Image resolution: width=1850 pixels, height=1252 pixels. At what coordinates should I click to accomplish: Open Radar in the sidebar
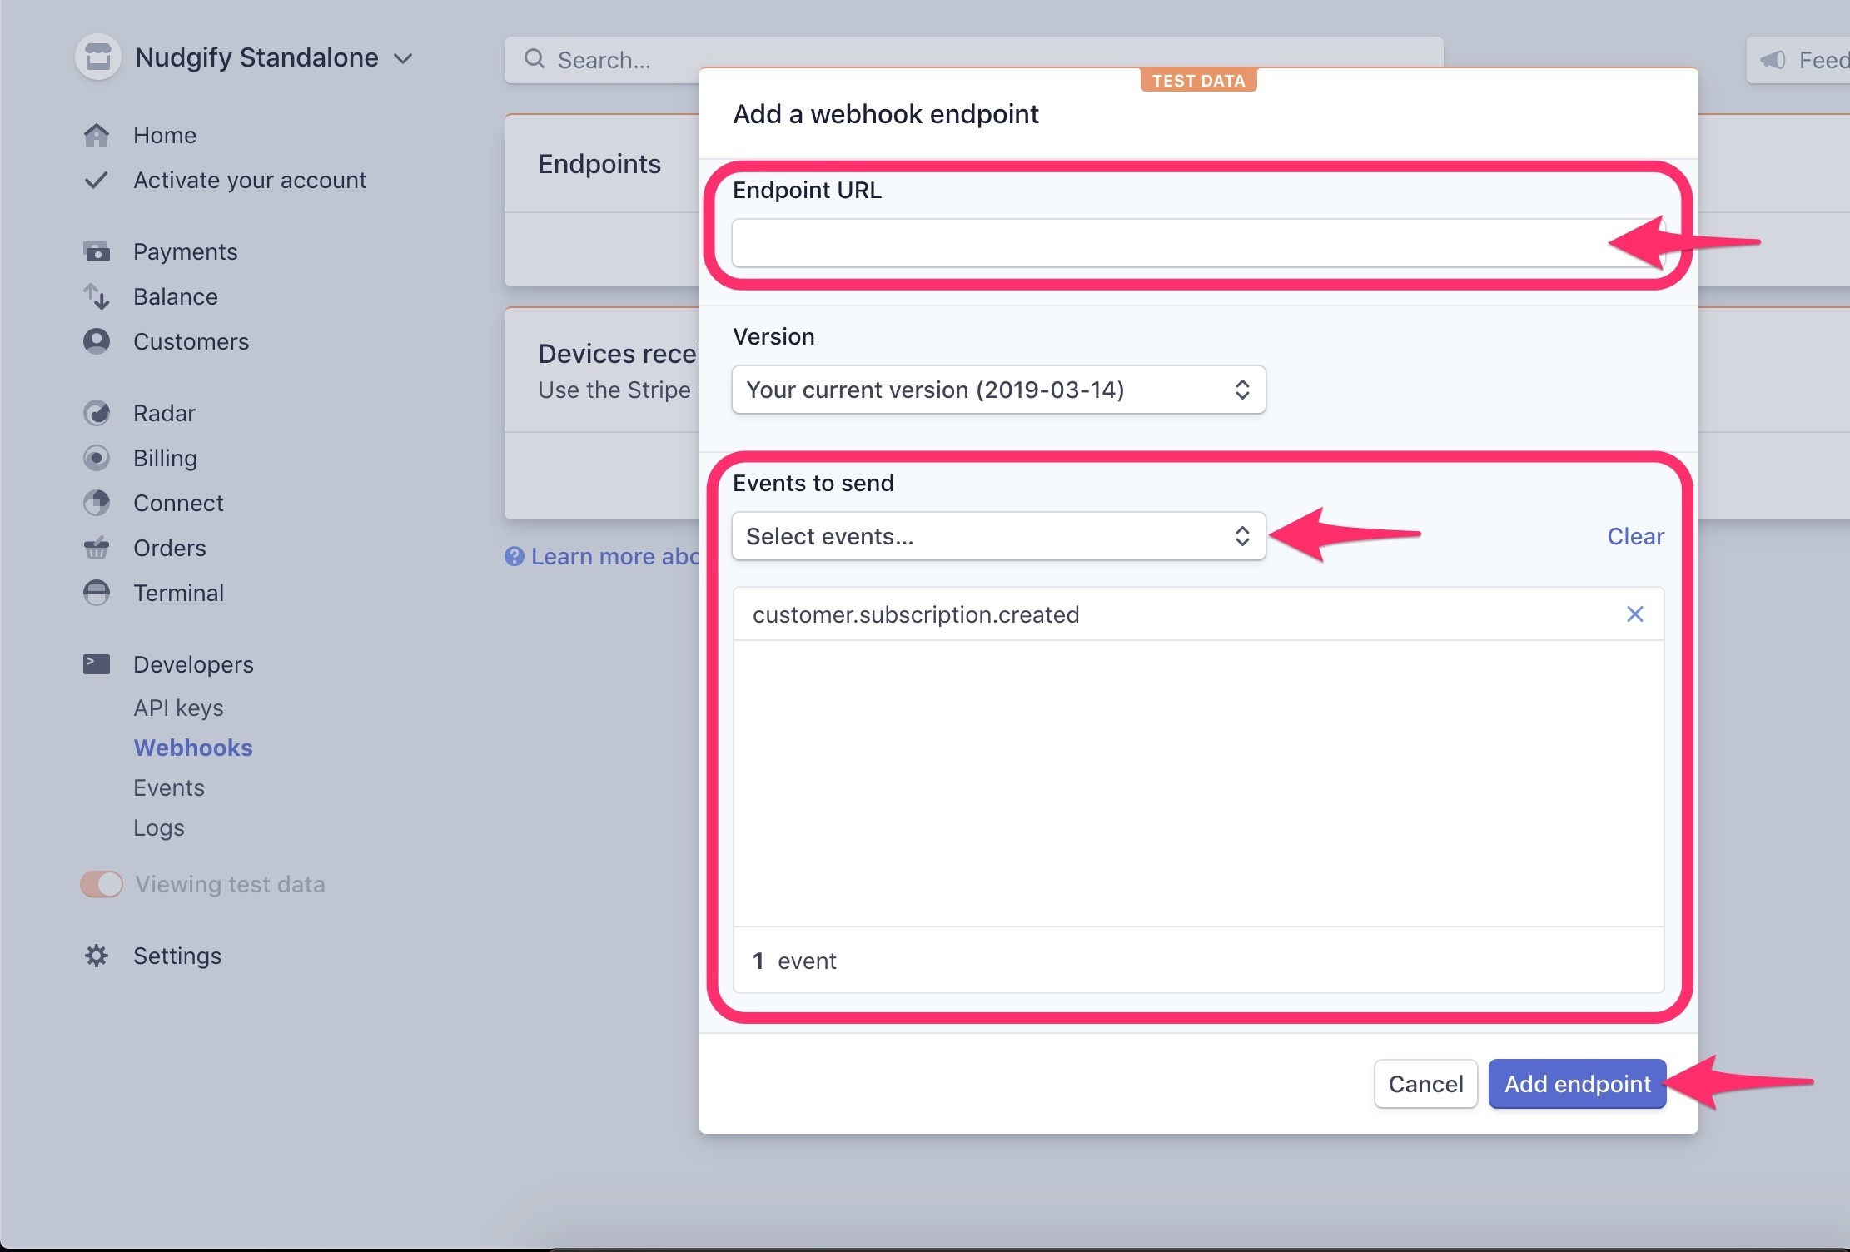click(165, 413)
